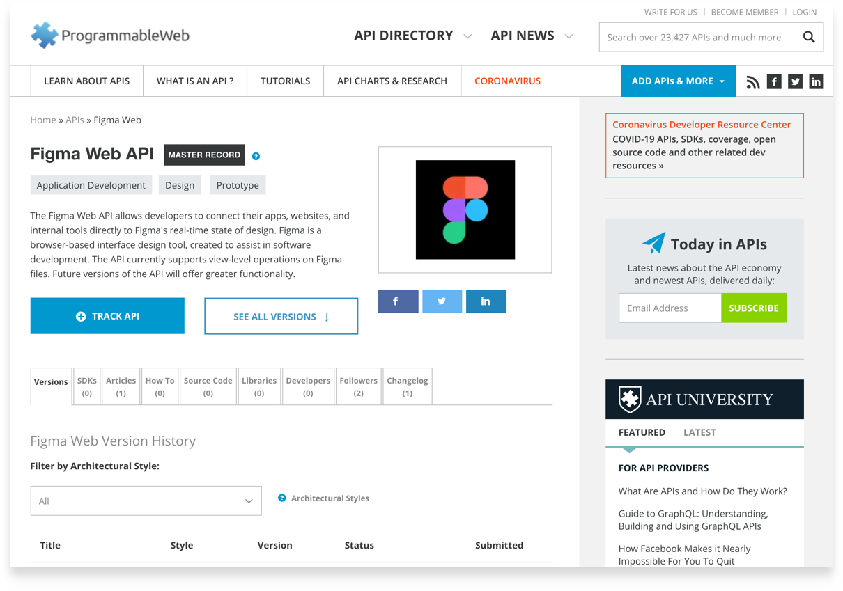Viewport: 843px width, 591px height.
Task: Switch to the Followers tab
Action: coord(358,386)
